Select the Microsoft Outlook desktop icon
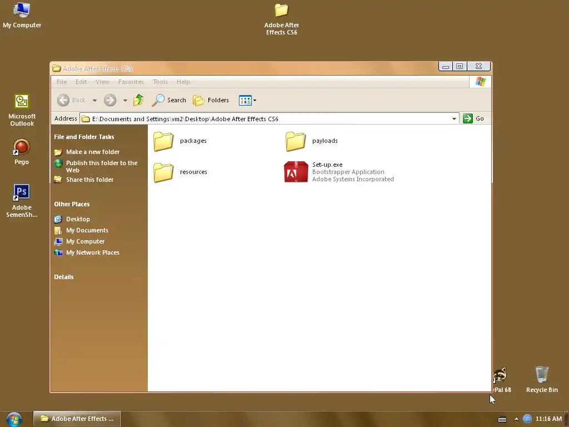 coord(22,110)
